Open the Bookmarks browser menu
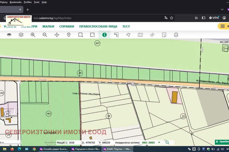Image resolution: width=229 pixels, height=152 pixels. click(x=16, y=2)
